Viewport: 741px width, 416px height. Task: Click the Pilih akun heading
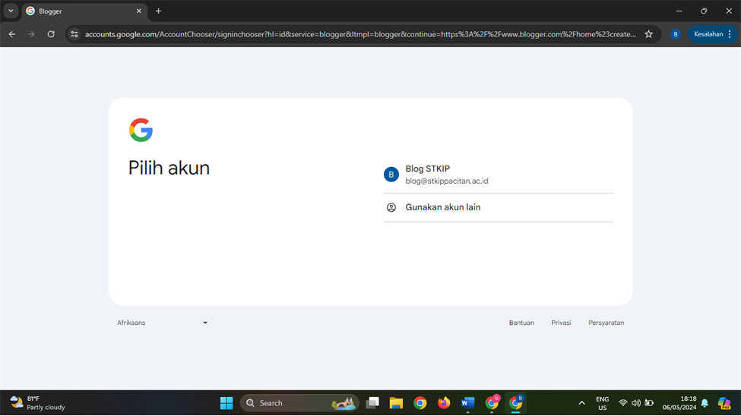click(x=169, y=168)
